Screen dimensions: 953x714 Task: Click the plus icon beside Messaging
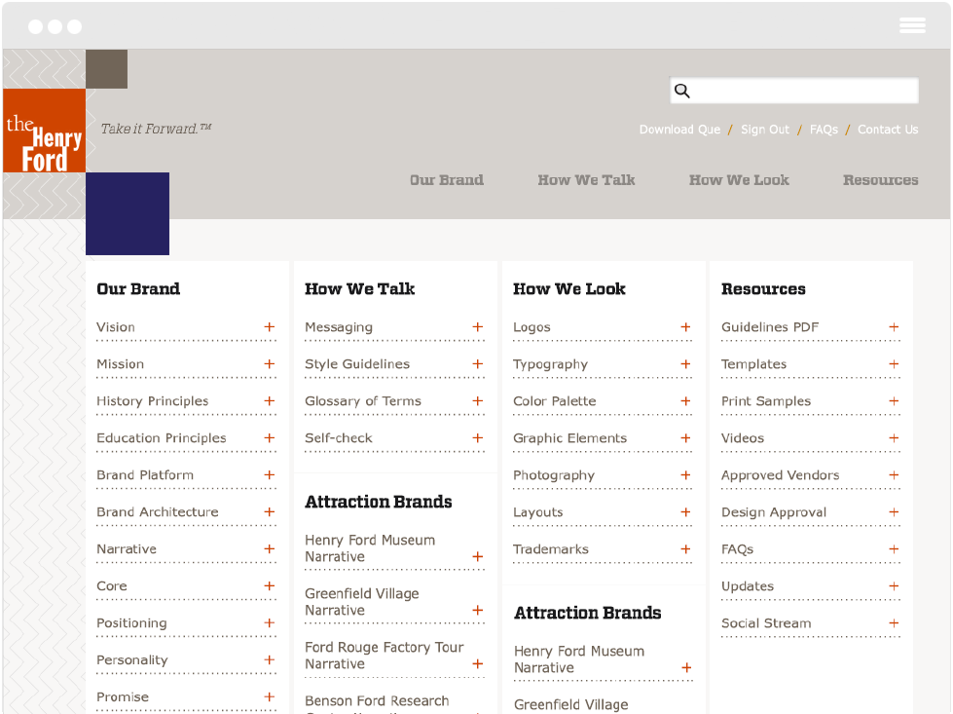coord(477,327)
